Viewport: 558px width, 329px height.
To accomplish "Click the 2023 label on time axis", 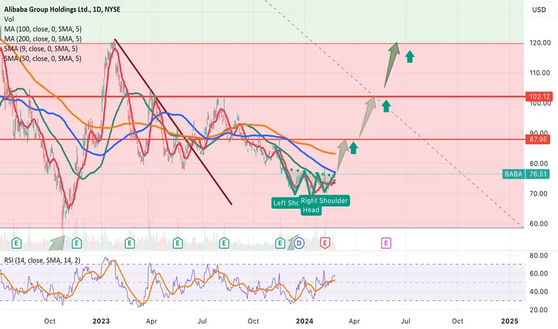I will (x=101, y=321).
